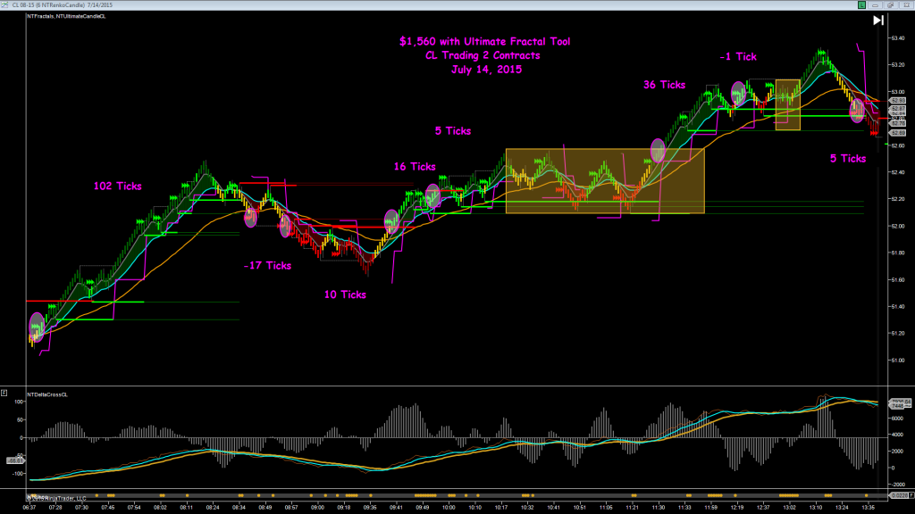Click the 11:30 time axis label
This screenshot has width=915, height=514.
tap(659, 508)
